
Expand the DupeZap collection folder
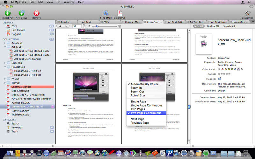5,63
